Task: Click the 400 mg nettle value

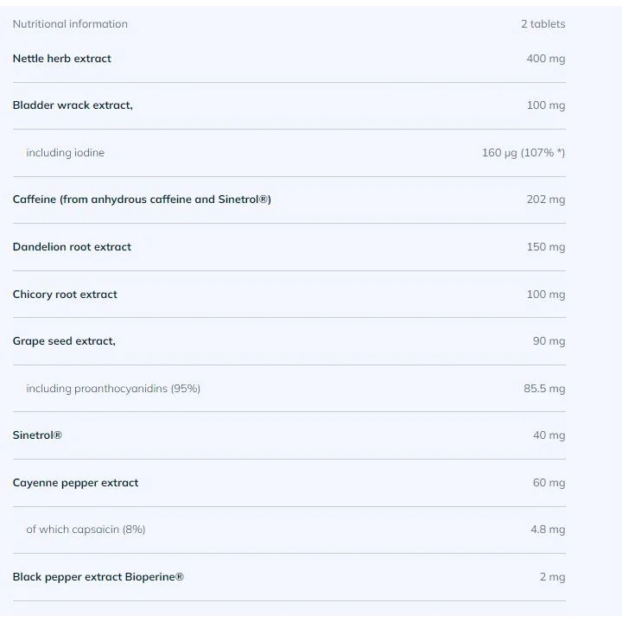Action: click(546, 59)
